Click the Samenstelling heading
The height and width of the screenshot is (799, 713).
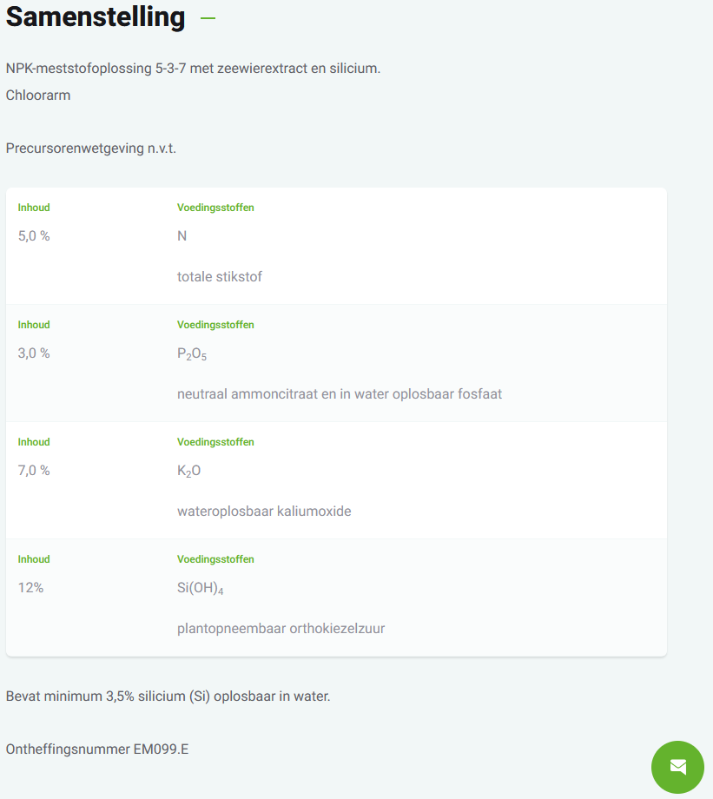[96, 17]
